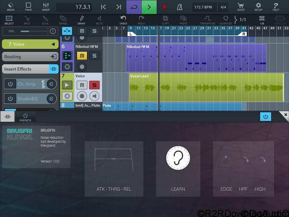Paste the copied event
The width and height of the screenshot is (289, 217).
183,20
